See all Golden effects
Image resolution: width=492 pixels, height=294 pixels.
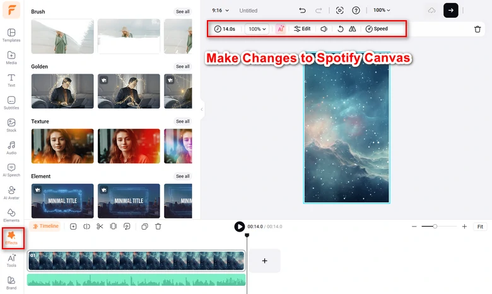coord(183,66)
